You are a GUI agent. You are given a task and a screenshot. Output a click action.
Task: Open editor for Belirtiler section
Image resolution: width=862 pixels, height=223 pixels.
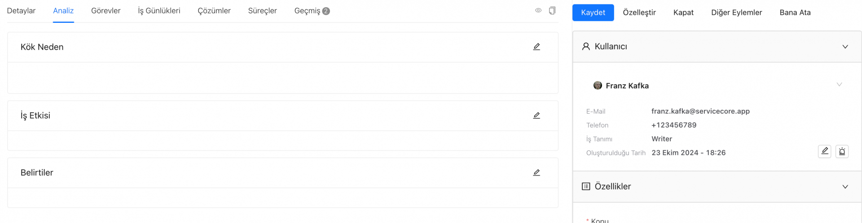coord(537,173)
